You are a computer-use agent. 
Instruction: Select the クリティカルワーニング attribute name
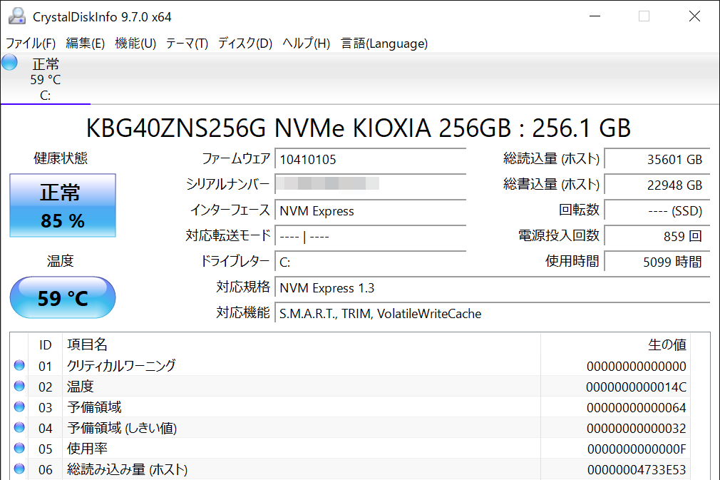pyautogui.click(x=121, y=366)
